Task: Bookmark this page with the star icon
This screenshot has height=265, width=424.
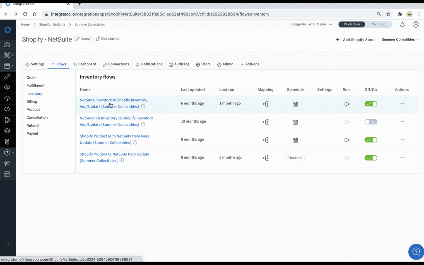Action: point(388,14)
